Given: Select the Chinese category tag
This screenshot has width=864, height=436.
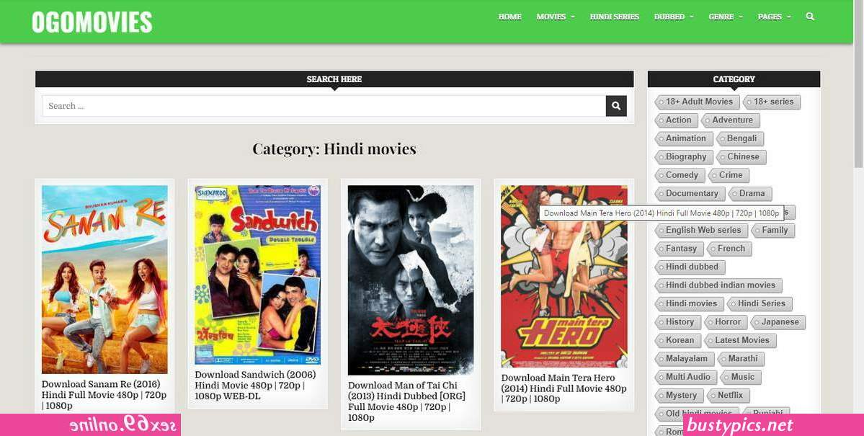Looking at the screenshot, I should coord(741,156).
